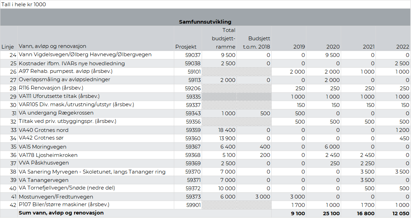Click the 25 100 sum for 2020
The image size is (411, 218).
[x=330, y=213]
